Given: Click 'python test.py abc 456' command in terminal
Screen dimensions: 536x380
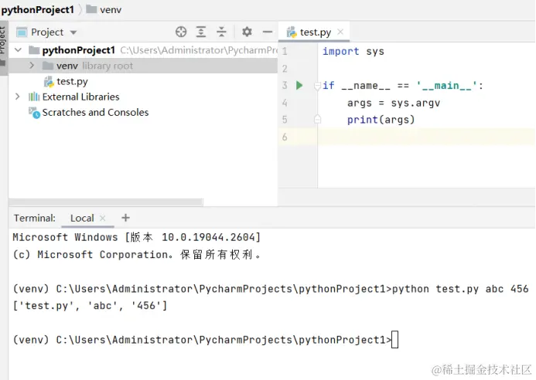Looking at the screenshot, I should pyautogui.click(x=460, y=289).
